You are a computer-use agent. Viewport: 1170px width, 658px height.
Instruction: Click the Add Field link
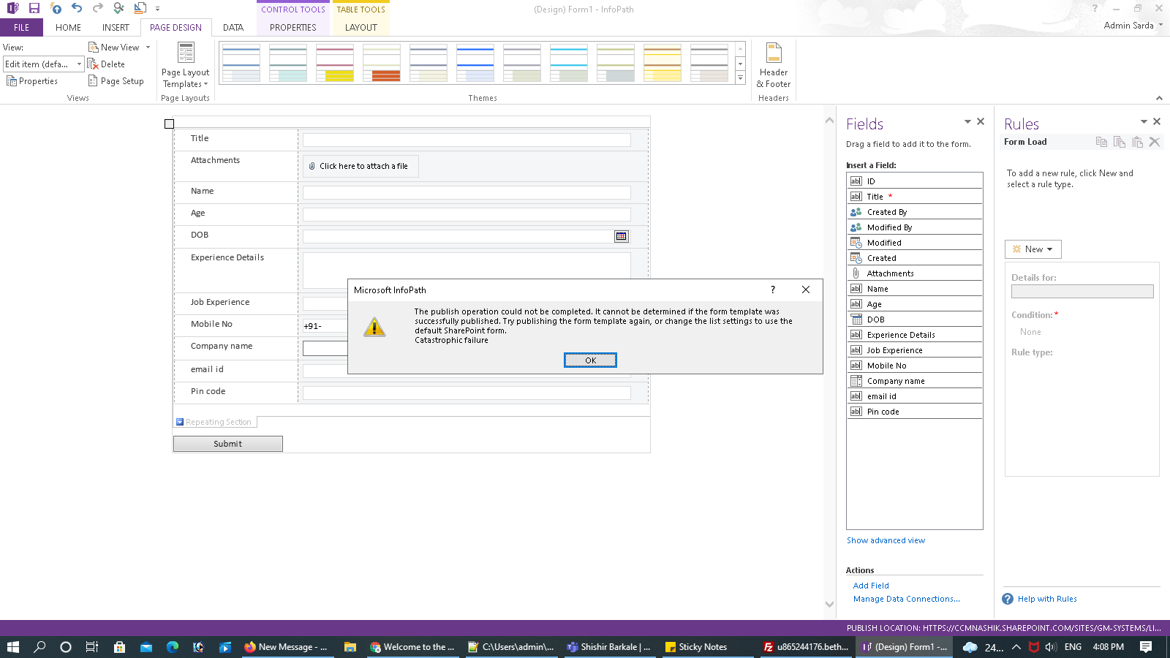pyautogui.click(x=871, y=586)
